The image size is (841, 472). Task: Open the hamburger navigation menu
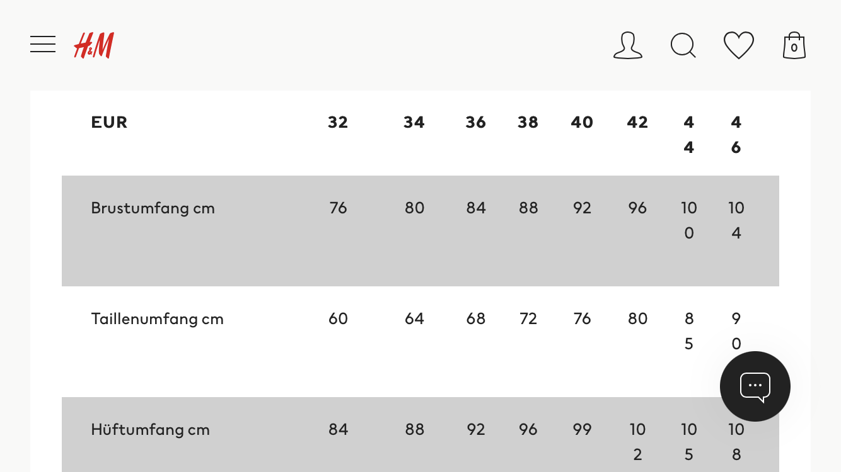(x=42, y=44)
